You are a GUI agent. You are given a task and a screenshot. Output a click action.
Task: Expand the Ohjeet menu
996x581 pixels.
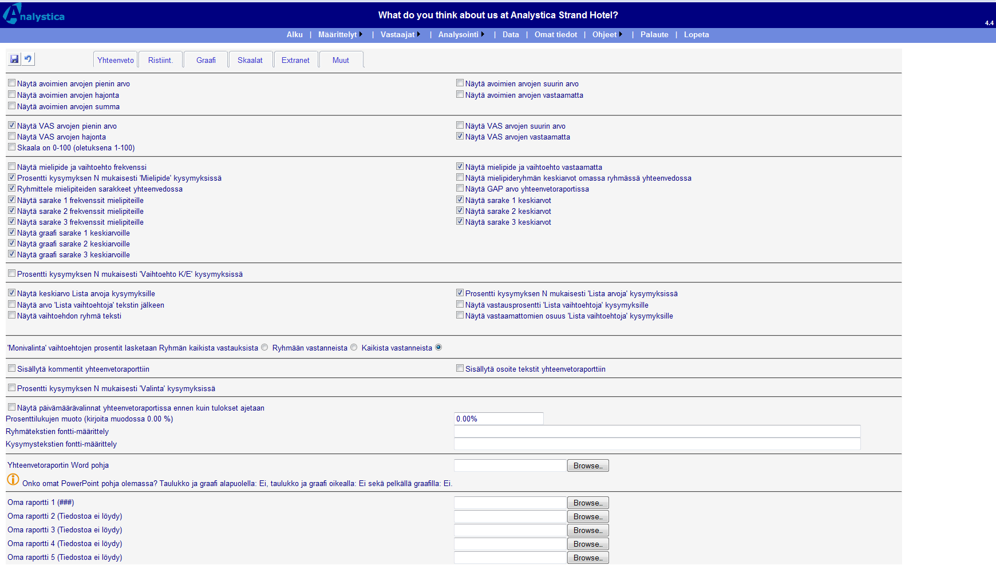[607, 34]
